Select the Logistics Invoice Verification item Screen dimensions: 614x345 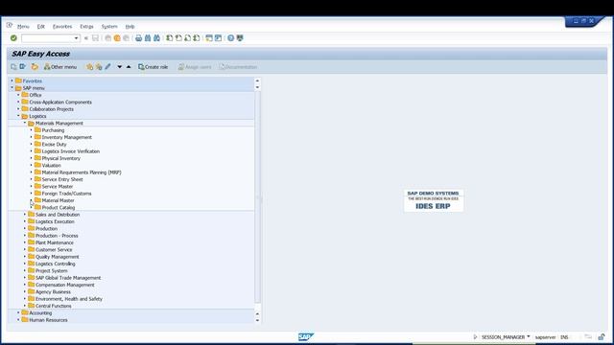[71, 151]
